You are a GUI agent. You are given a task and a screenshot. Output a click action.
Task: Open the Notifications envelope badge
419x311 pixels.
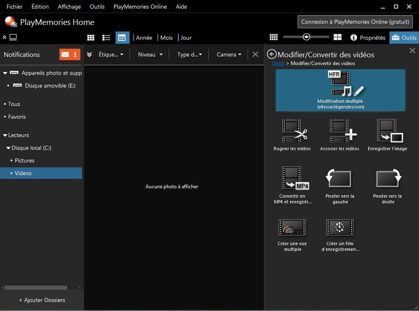coord(70,54)
